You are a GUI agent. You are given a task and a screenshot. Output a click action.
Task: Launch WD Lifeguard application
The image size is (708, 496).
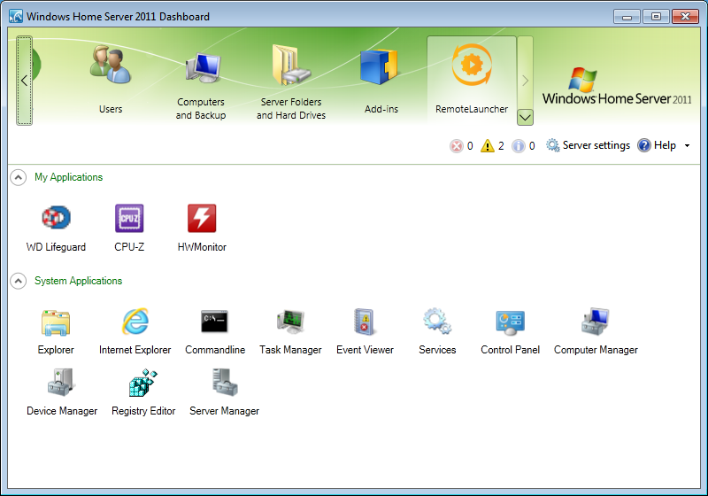pyautogui.click(x=56, y=229)
